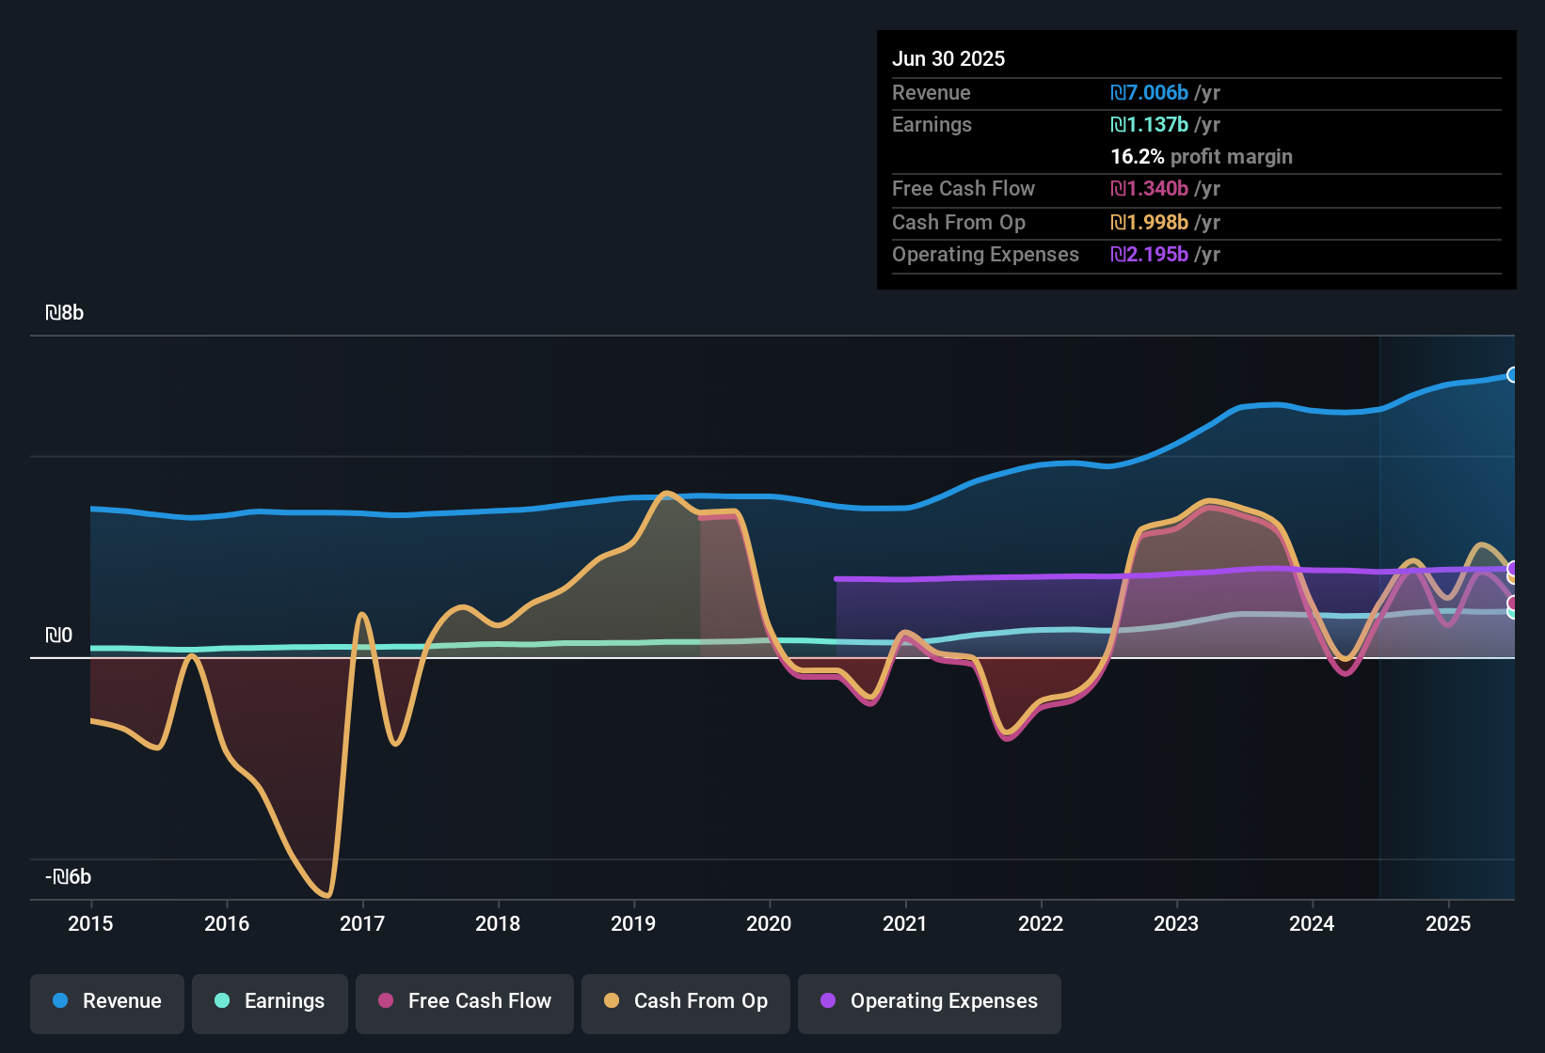Click the pink Free Cash Flow dot icon
The height and width of the screenshot is (1053, 1545).
click(x=384, y=1001)
